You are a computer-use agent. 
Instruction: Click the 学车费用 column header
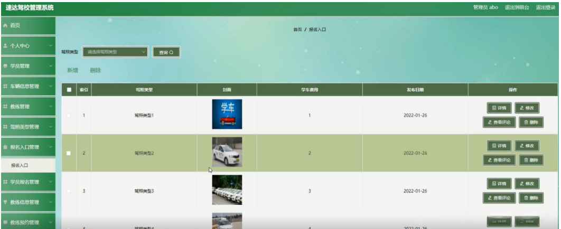click(x=310, y=90)
